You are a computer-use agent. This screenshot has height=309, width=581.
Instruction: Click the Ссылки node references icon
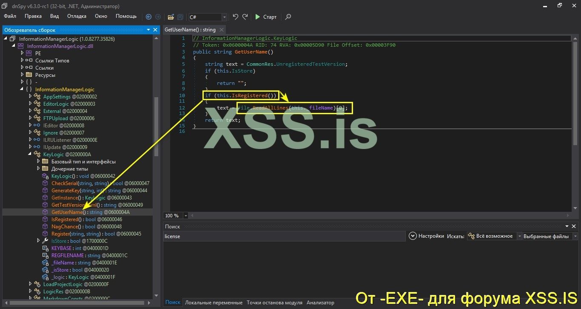28,67
